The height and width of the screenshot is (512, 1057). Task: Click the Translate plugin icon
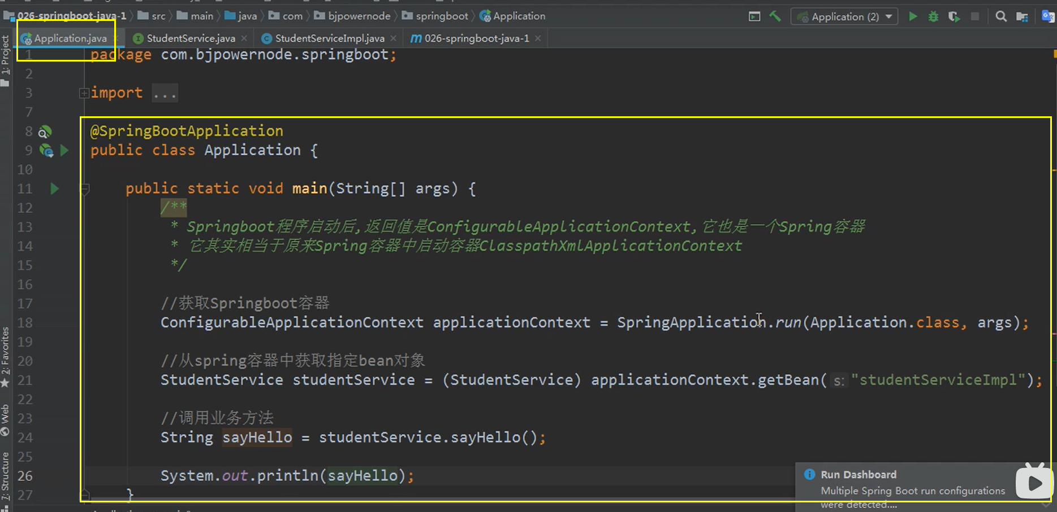pyautogui.click(x=1048, y=16)
